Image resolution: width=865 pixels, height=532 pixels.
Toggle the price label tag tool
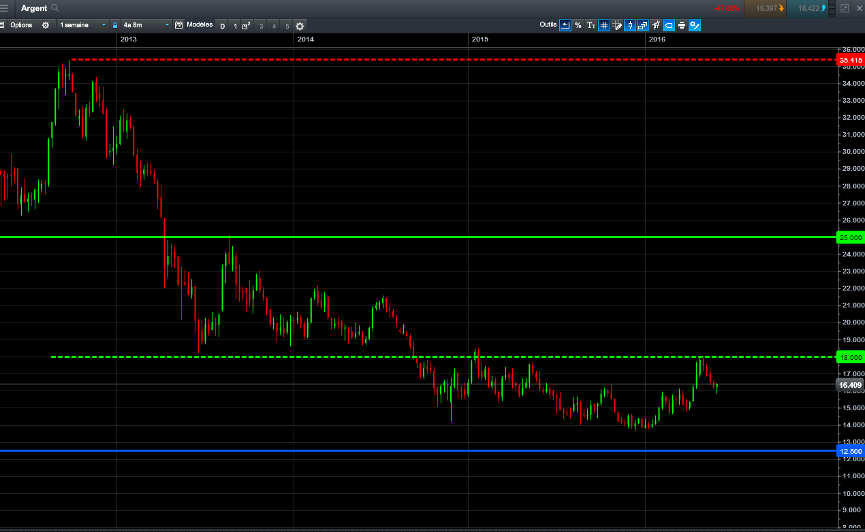coord(669,25)
